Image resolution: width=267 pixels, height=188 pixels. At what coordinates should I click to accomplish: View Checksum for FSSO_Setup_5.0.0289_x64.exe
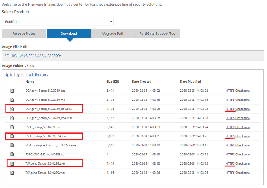(x=242, y=136)
